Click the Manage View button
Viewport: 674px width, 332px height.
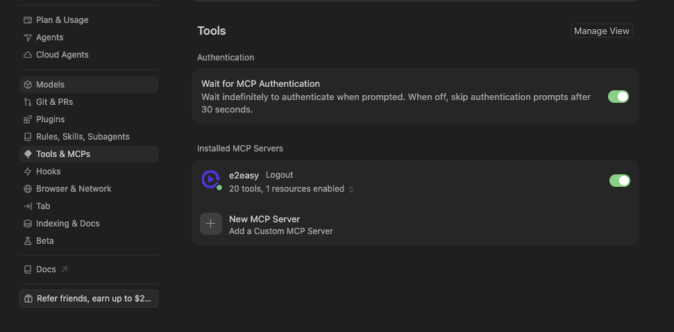[x=601, y=31]
